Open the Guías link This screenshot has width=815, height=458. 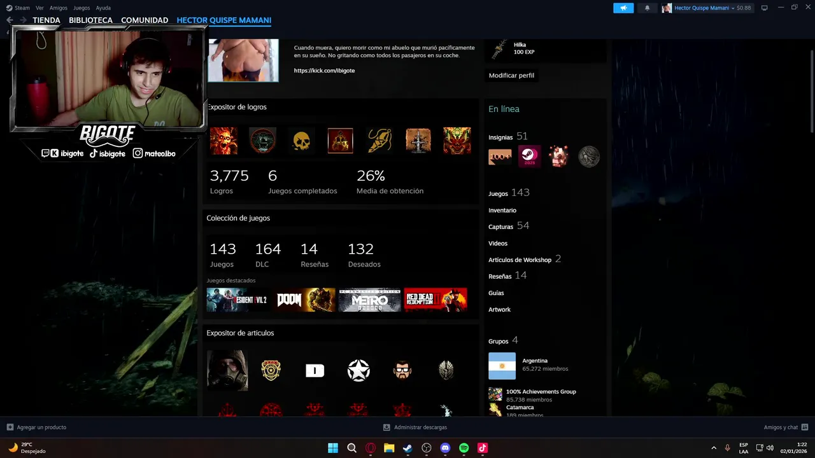(496, 293)
